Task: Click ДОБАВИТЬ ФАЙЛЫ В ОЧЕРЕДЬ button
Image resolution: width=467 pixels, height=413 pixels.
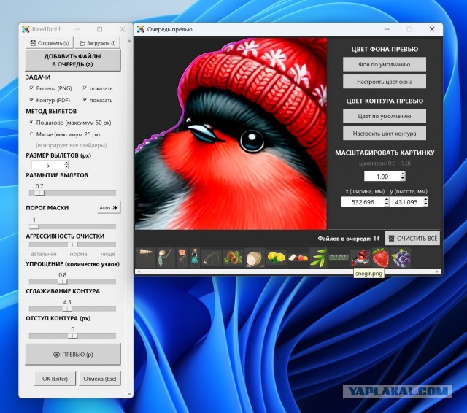Action: [x=73, y=61]
